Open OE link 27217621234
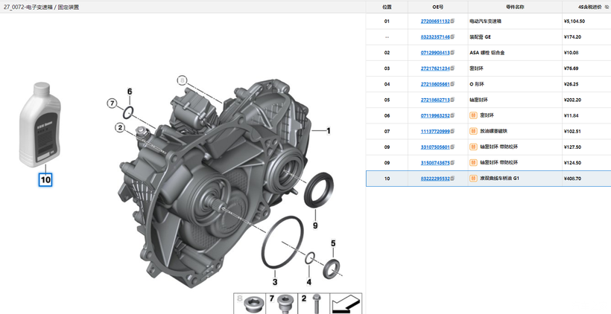 (x=435, y=68)
